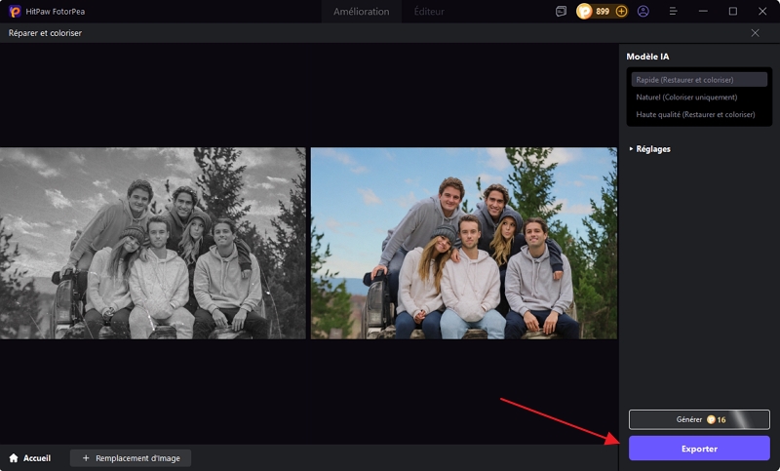This screenshot has height=471, width=780.
Task: Click the colorized result photo
Action: pyautogui.click(x=463, y=243)
